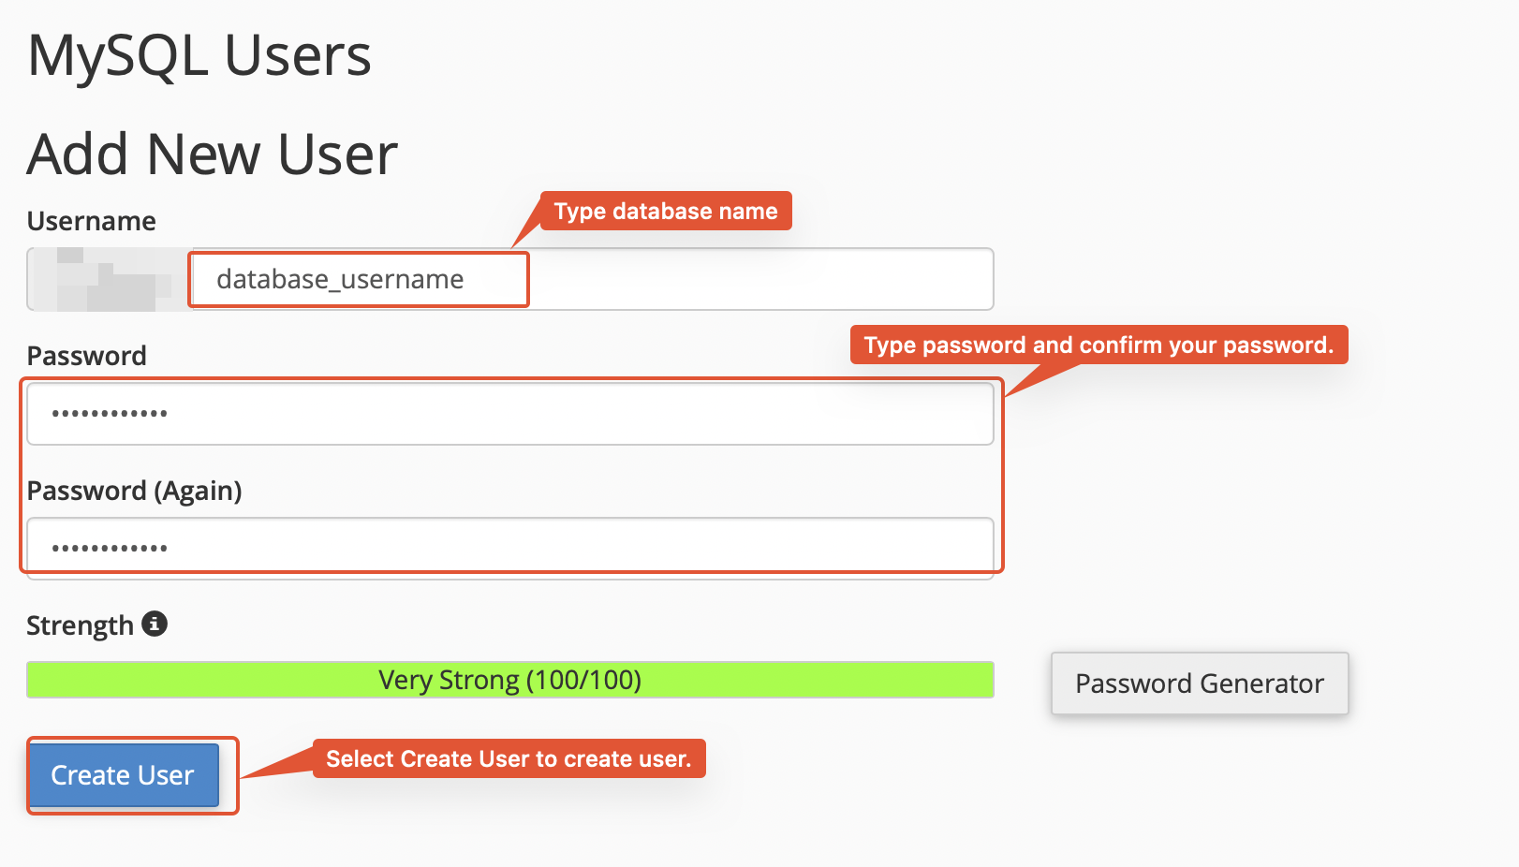The height and width of the screenshot is (867, 1519).
Task: Click the "Select Create User" callout
Action: (509, 758)
